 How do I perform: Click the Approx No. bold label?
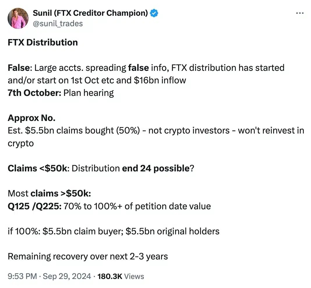pyautogui.click(x=31, y=118)
